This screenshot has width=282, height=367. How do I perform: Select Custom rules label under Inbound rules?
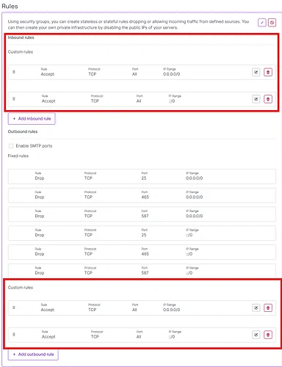click(21, 52)
